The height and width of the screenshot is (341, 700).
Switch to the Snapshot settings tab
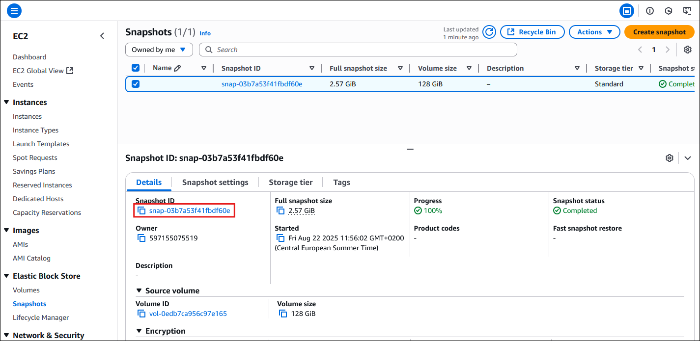coord(215,182)
